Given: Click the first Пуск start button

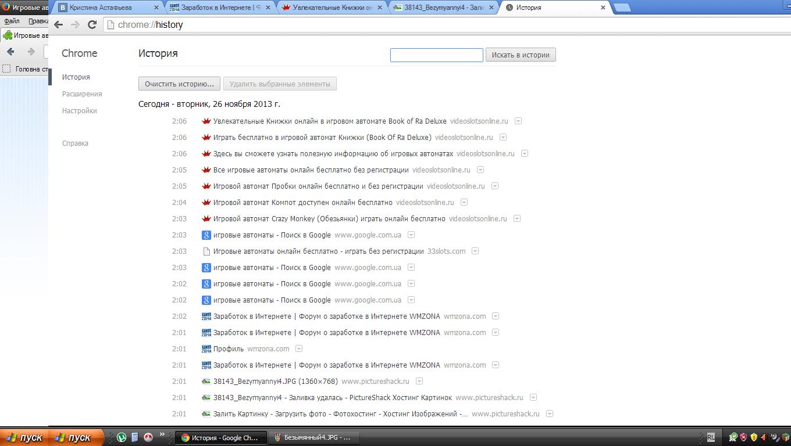Looking at the screenshot, I should pos(24,437).
